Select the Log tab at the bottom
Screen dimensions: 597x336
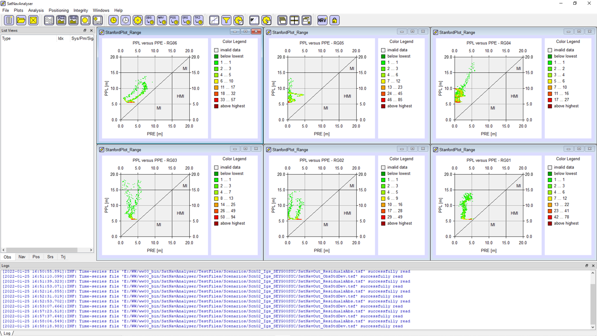[7, 333]
